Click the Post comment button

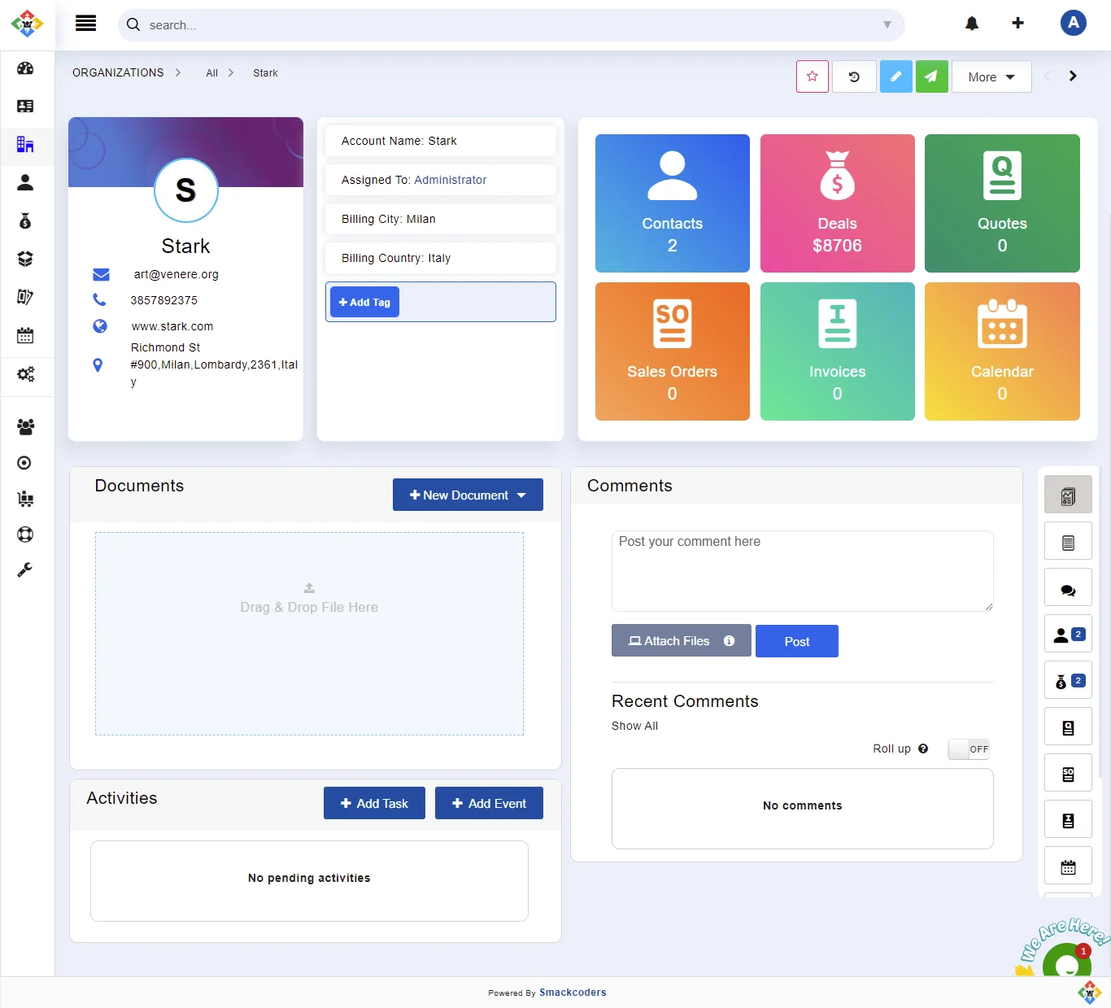[x=796, y=641]
